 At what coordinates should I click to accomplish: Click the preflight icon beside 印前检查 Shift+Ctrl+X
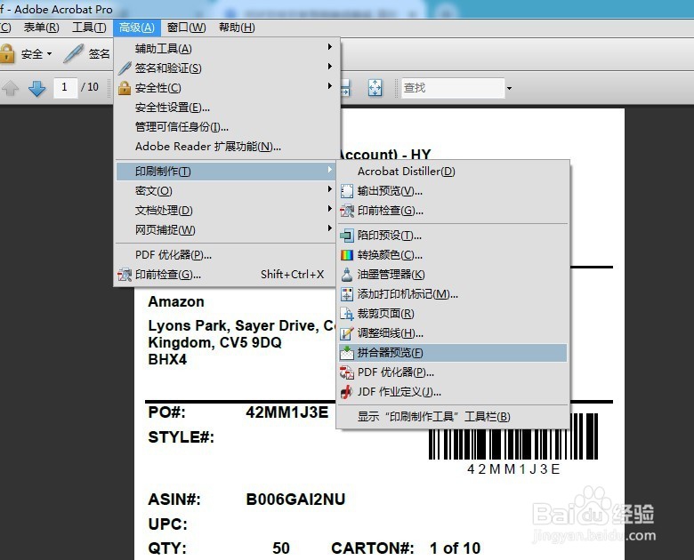point(125,275)
